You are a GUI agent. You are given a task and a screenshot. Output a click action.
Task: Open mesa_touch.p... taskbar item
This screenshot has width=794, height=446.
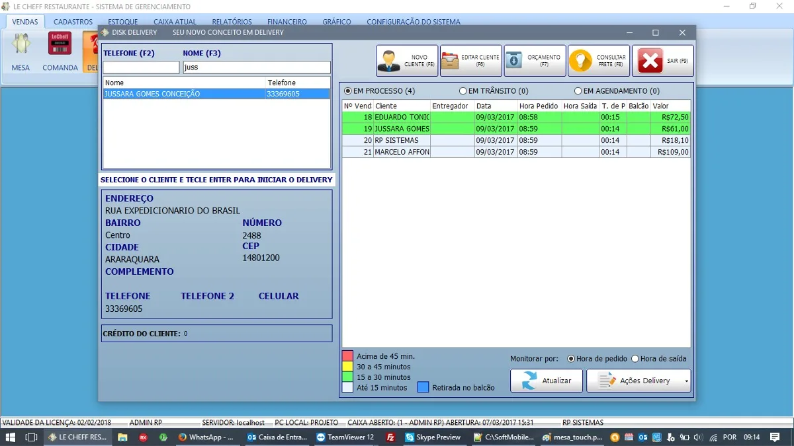pyautogui.click(x=572, y=437)
